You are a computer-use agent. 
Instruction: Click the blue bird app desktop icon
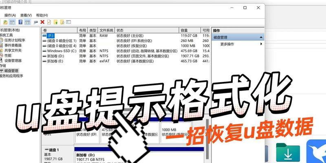tap(316, 151)
